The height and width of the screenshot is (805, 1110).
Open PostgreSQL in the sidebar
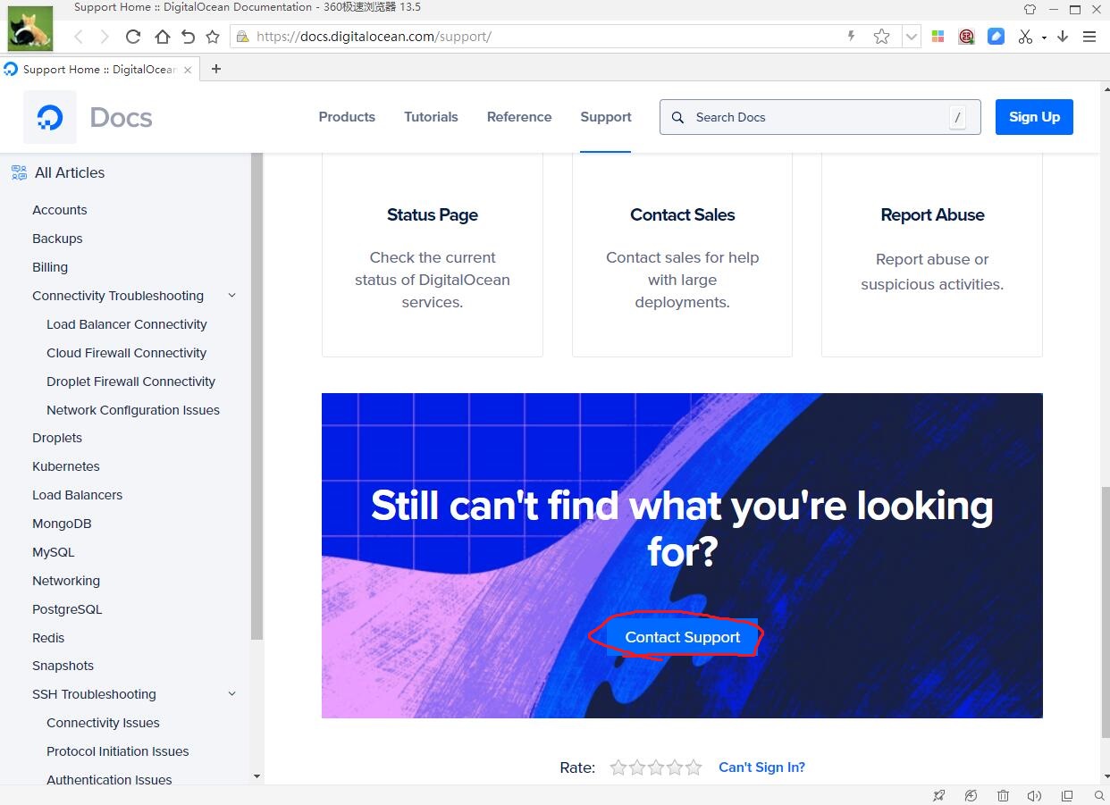coord(67,609)
